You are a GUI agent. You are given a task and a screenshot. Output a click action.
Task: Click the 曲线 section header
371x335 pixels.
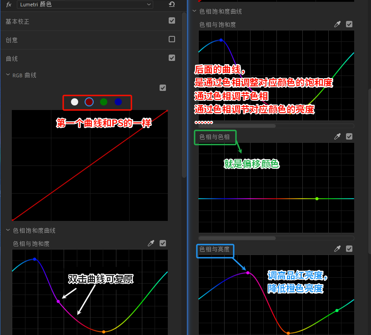pyautogui.click(x=12, y=59)
